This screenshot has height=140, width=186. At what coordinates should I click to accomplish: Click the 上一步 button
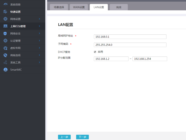(64, 137)
